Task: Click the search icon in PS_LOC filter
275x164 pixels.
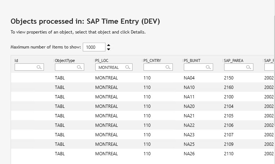Action: click(x=127, y=67)
